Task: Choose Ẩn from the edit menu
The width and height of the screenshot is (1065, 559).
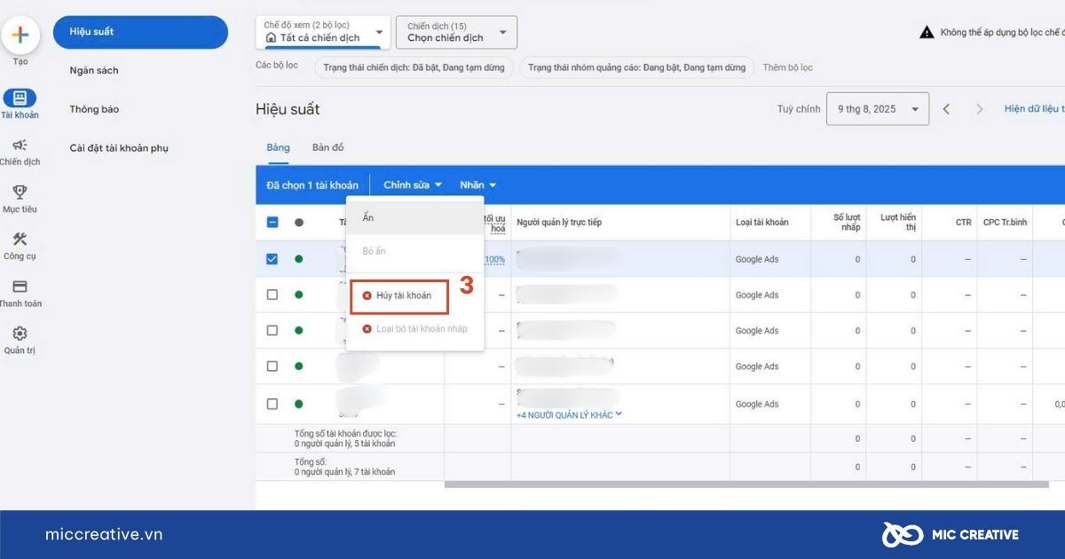Action: [414, 217]
